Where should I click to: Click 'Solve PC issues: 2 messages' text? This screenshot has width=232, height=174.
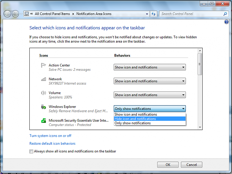(x=70, y=69)
